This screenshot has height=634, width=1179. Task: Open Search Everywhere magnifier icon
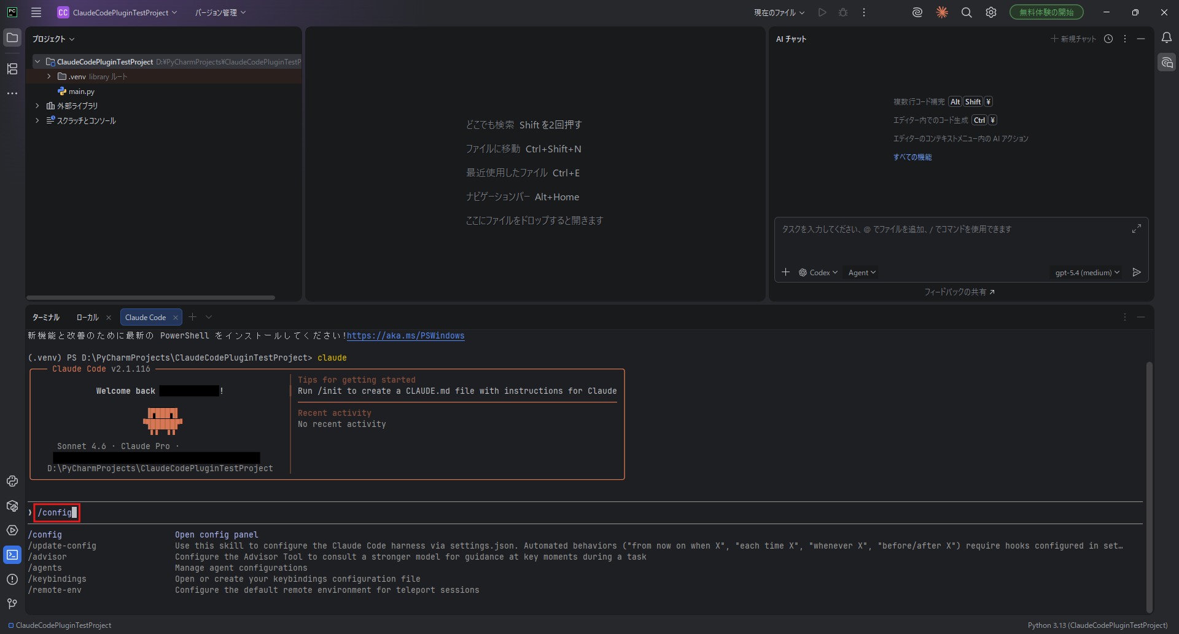pyautogui.click(x=966, y=12)
